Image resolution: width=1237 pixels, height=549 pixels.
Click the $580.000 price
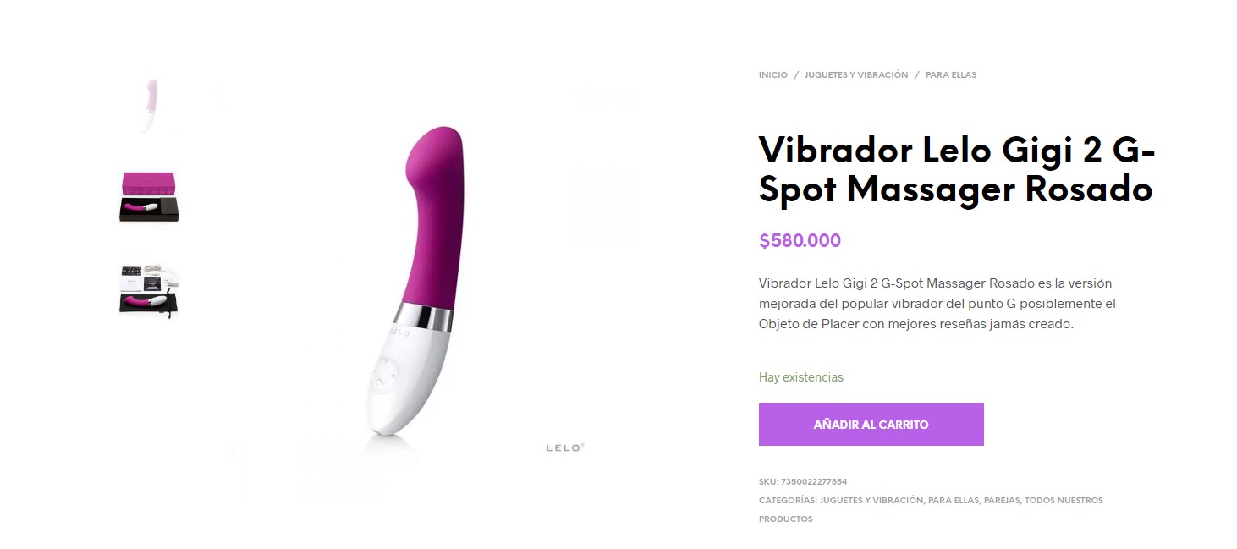(x=800, y=241)
